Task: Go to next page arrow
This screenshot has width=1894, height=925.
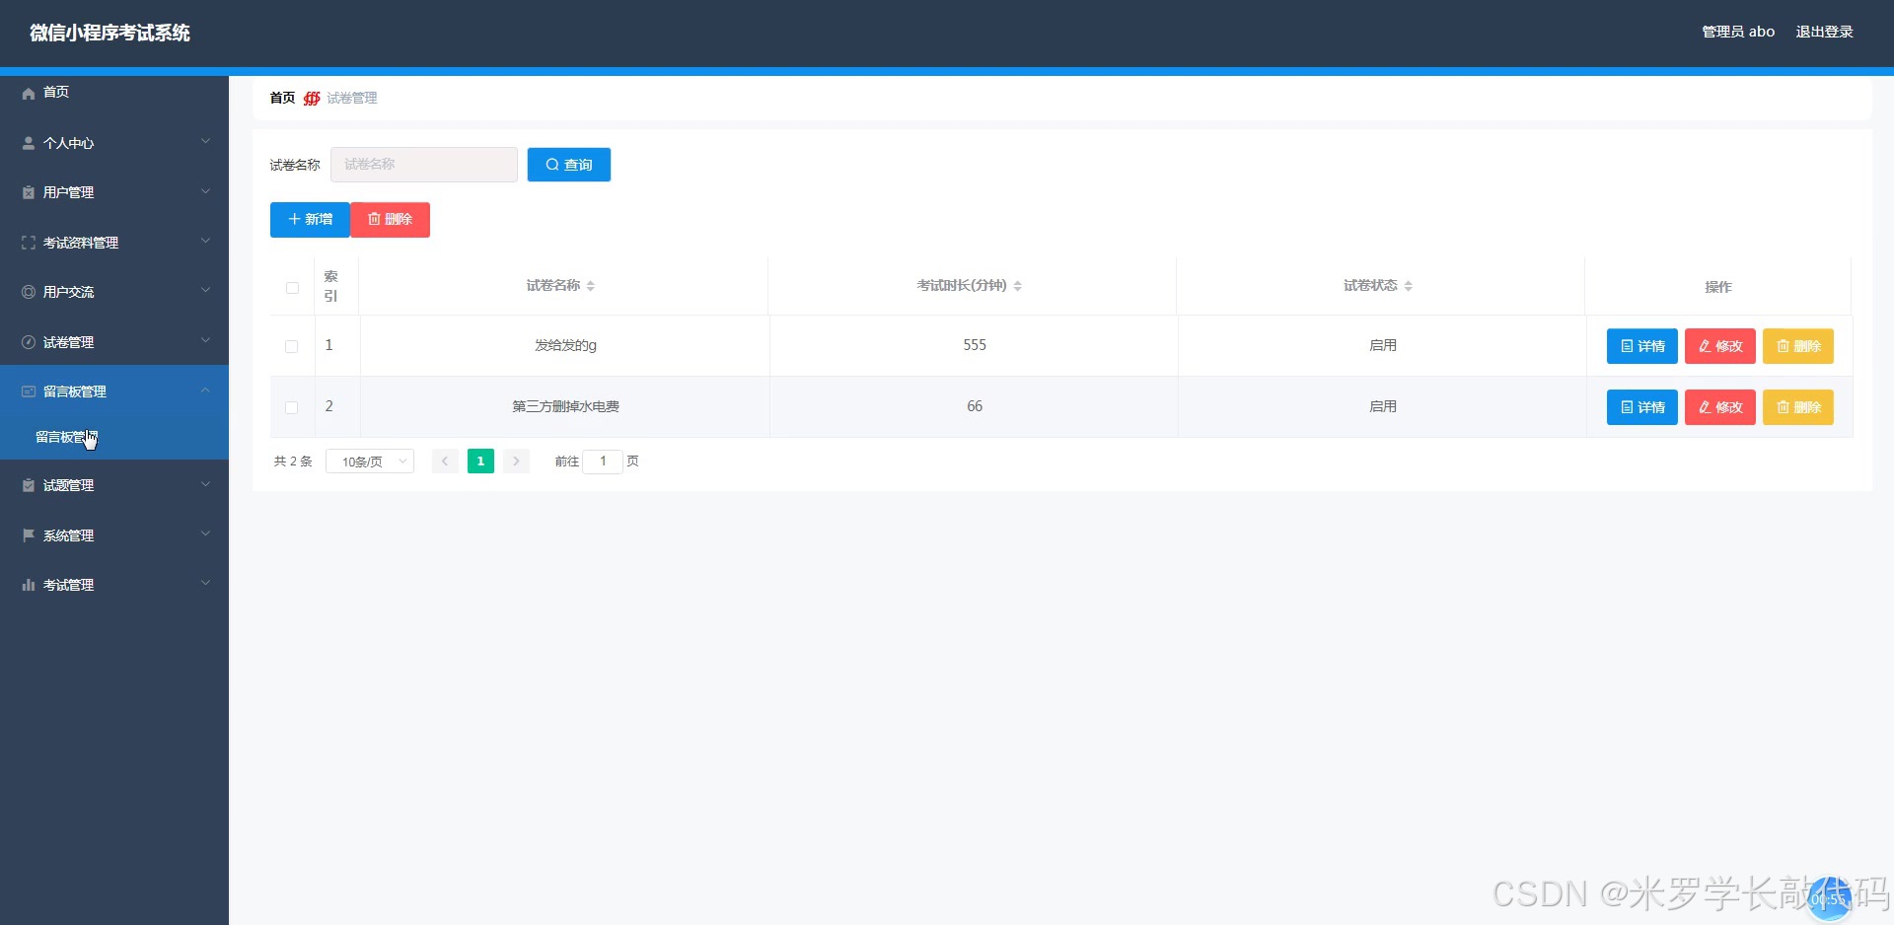Action: click(x=516, y=461)
